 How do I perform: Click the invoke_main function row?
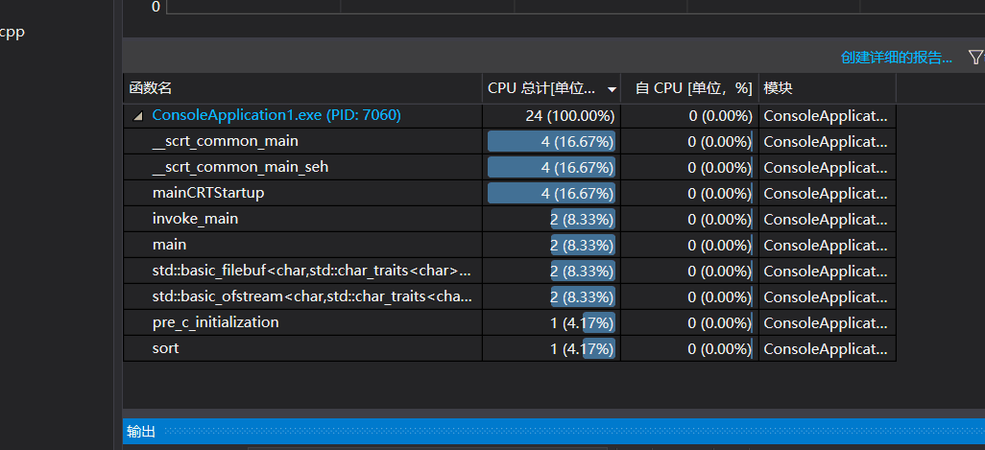click(x=195, y=219)
